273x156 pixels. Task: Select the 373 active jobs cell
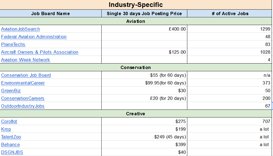[230, 83]
